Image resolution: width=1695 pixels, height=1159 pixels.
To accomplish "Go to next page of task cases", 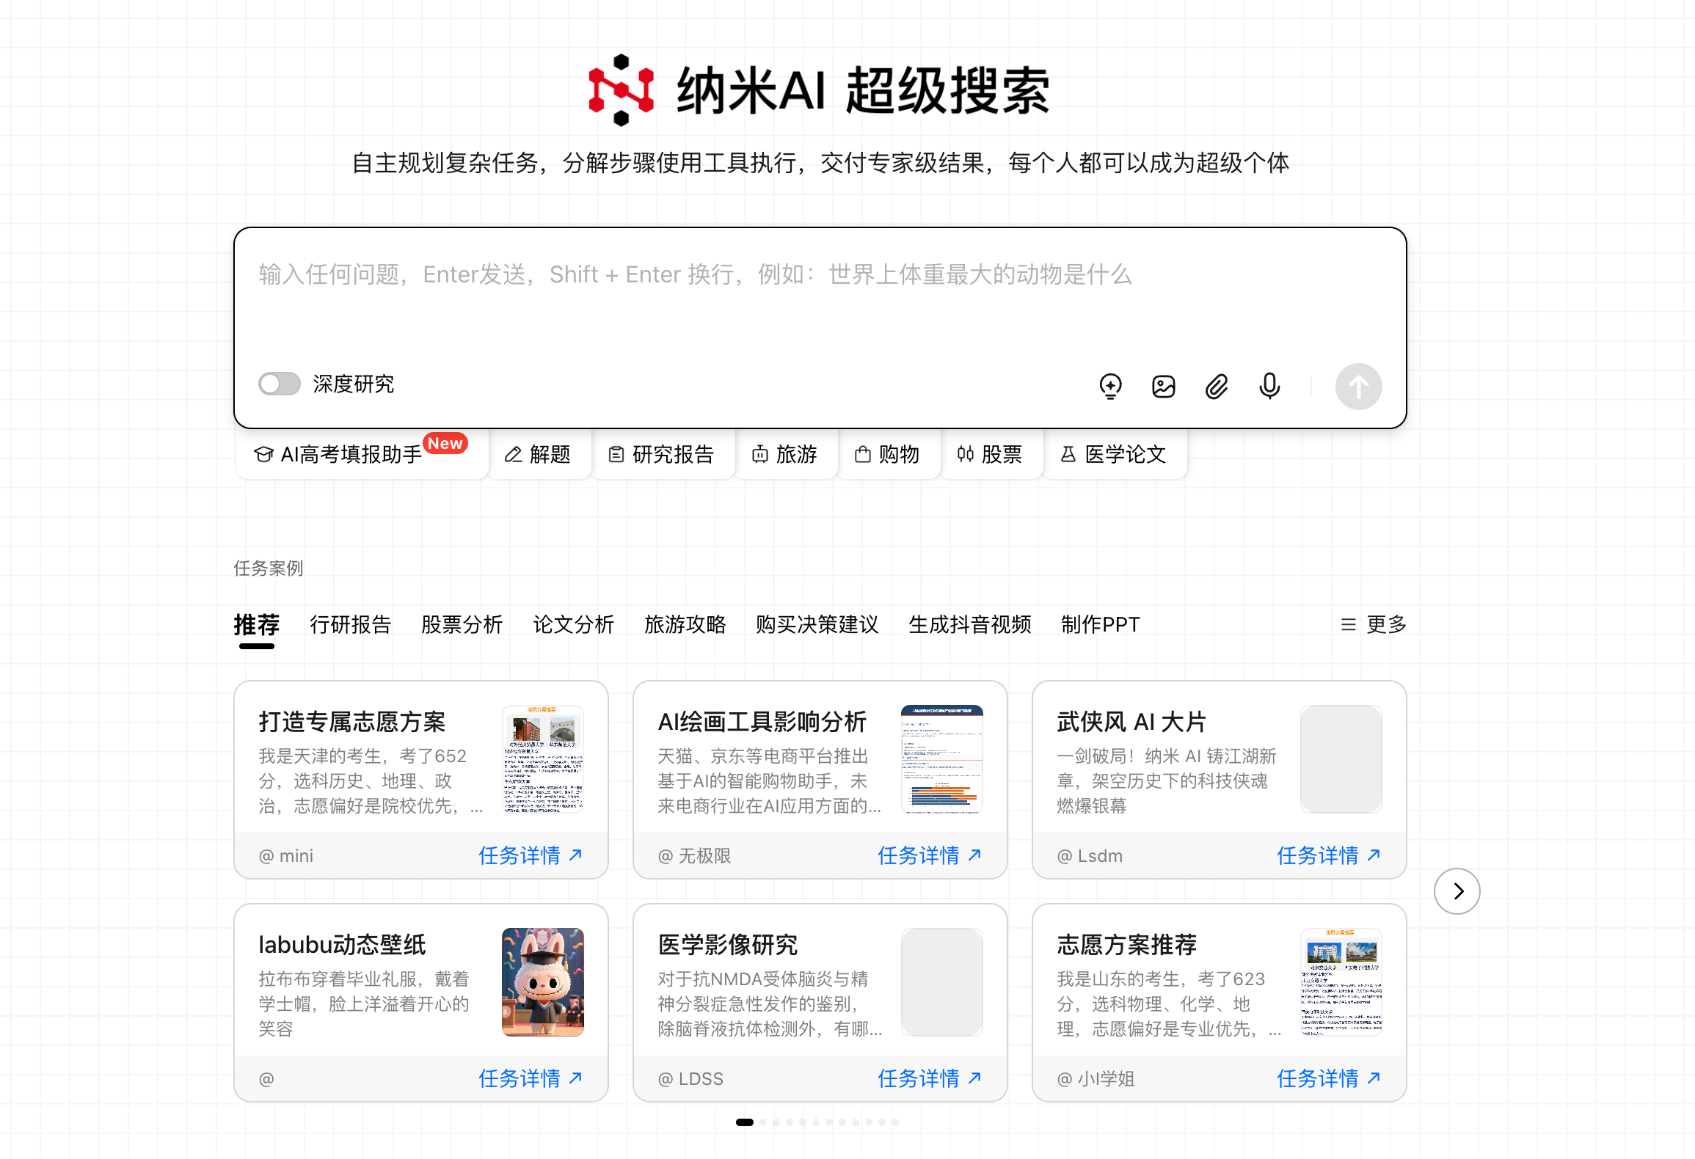I will (1457, 891).
